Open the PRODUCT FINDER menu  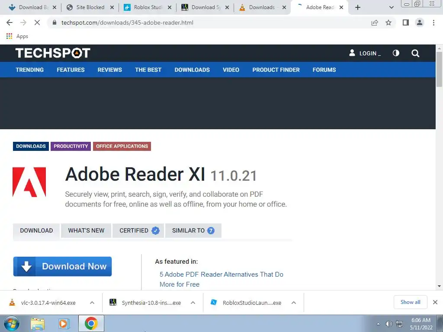pos(276,70)
